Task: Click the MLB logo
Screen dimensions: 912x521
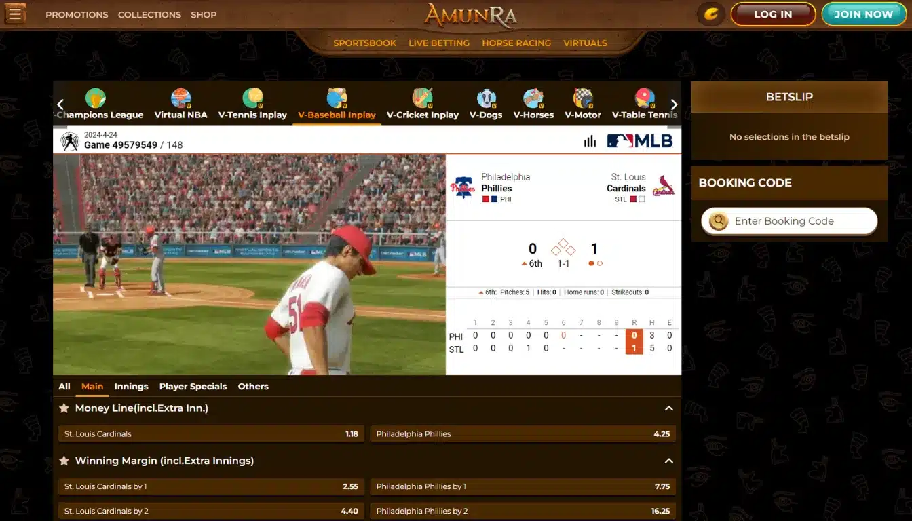Action: pos(639,140)
